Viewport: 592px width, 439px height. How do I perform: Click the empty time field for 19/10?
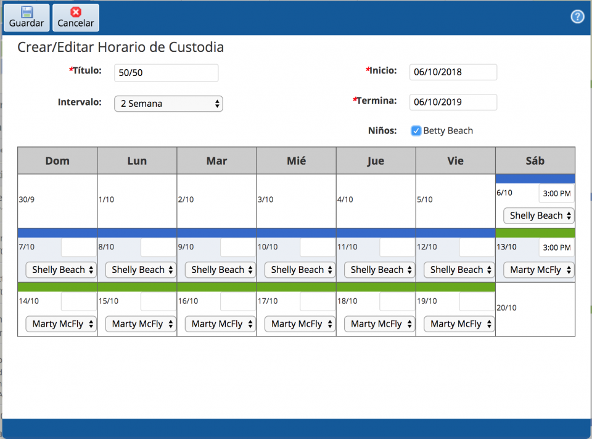[x=477, y=302]
